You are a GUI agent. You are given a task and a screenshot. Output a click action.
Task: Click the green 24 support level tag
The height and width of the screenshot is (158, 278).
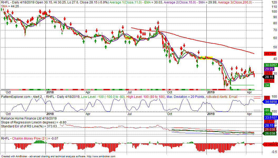pyautogui.click(x=267, y=85)
